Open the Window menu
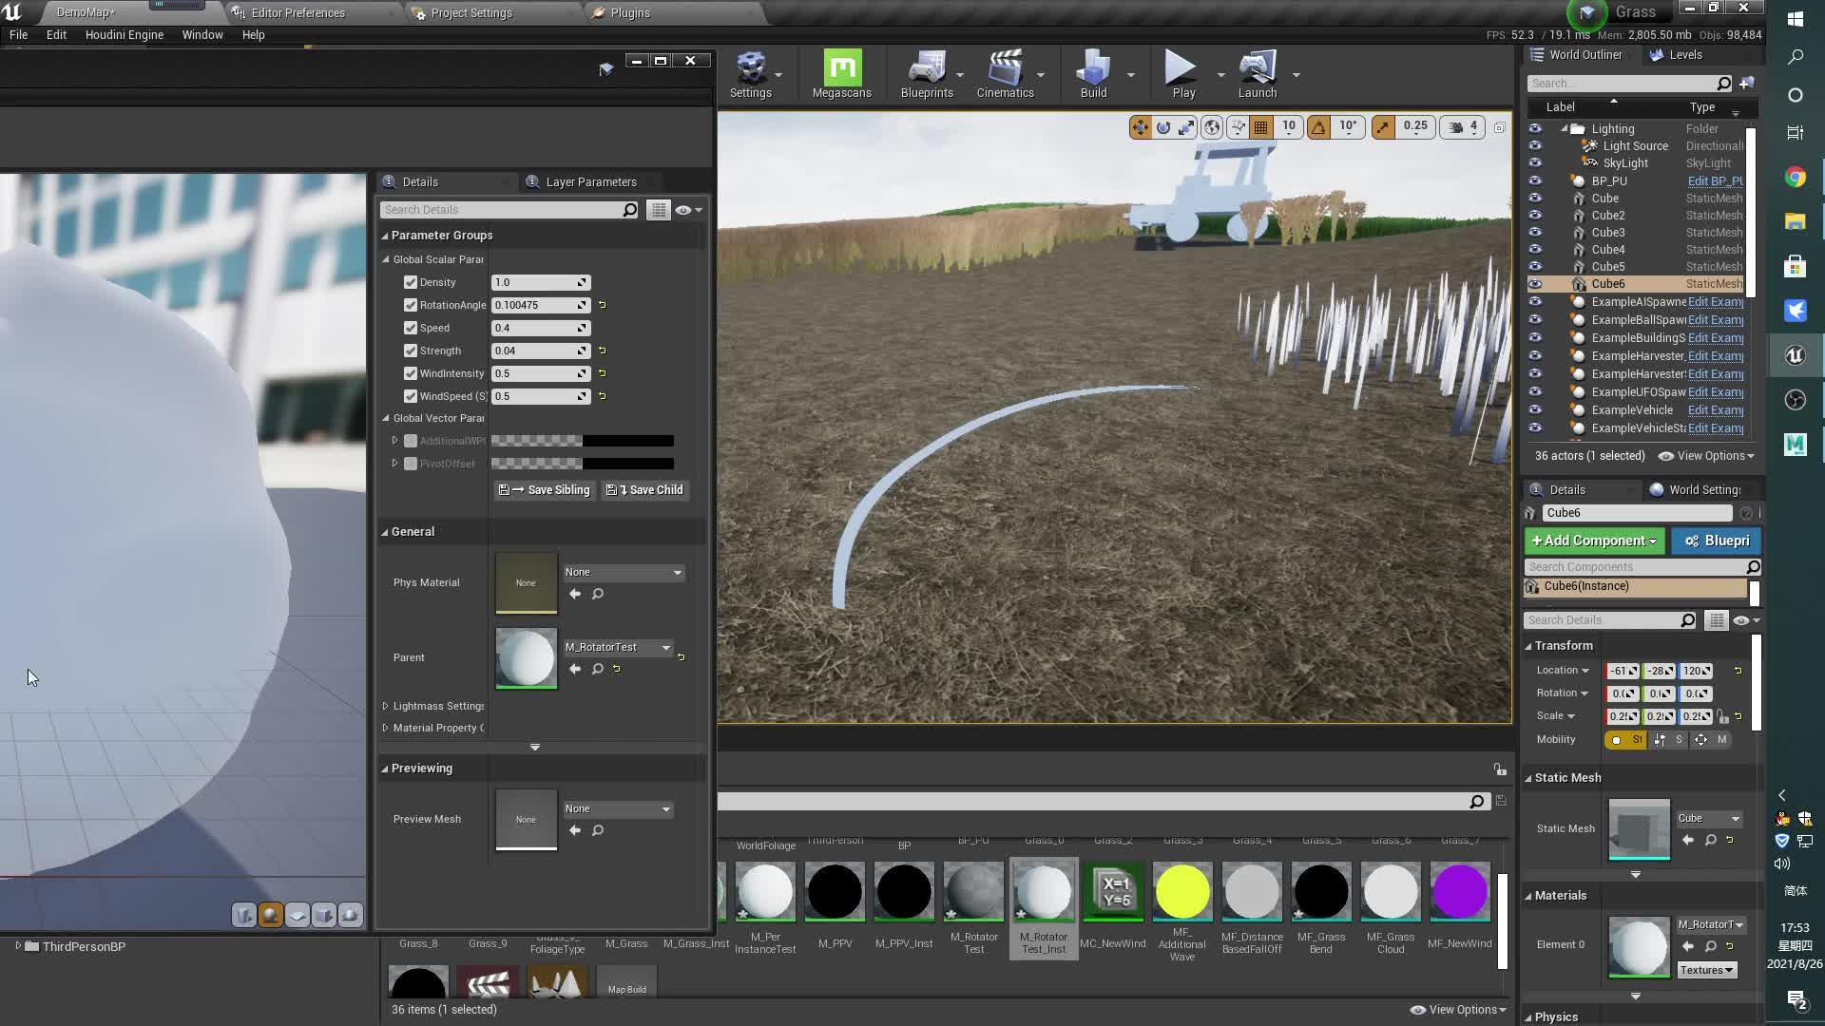The width and height of the screenshot is (1825, 1026). pyautogui.click(x=202, y=34)
